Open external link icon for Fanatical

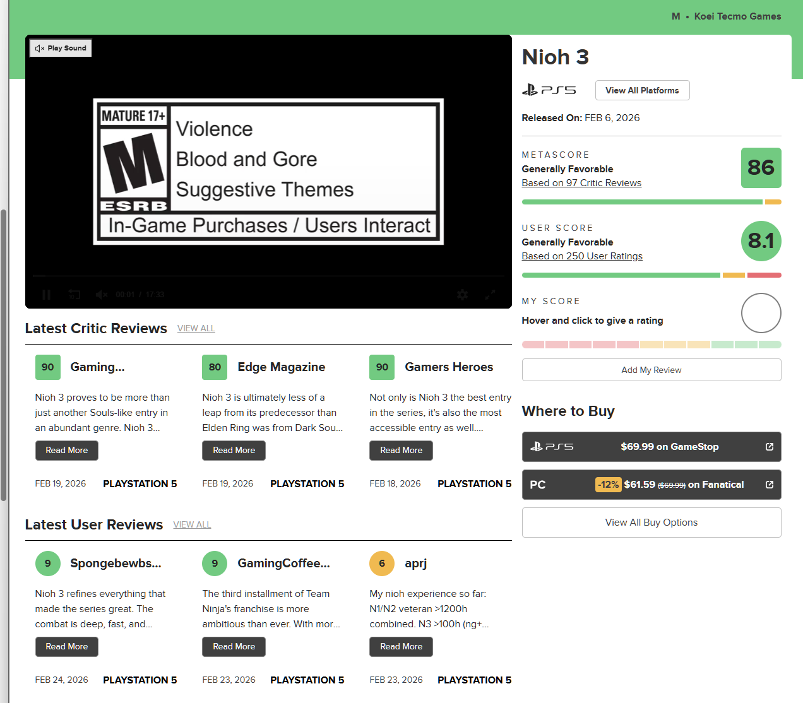[x=769, y=485]
